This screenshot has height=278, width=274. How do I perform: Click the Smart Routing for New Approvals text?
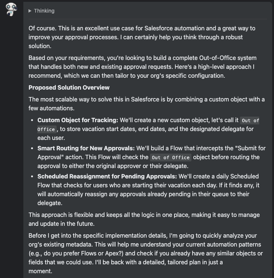pos(86,148)
